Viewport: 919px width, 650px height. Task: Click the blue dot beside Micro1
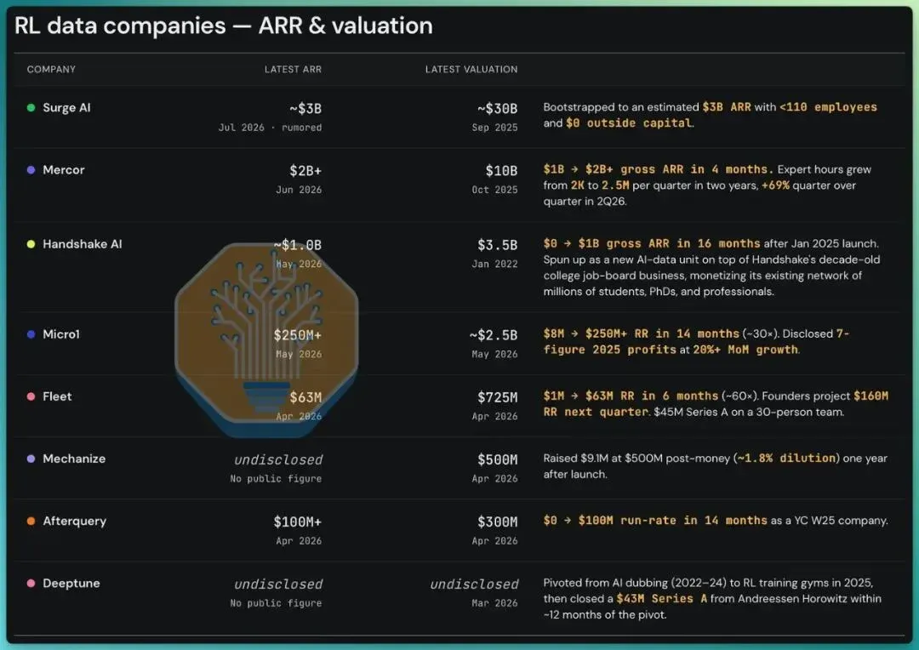pos(31,334)
